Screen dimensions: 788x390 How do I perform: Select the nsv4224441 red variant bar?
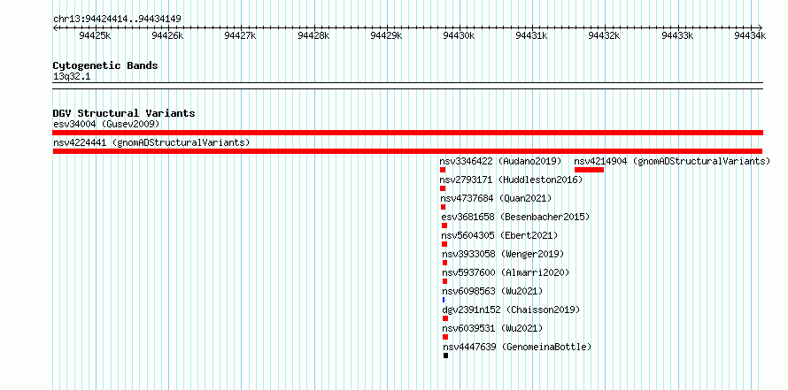click(407, 151)
